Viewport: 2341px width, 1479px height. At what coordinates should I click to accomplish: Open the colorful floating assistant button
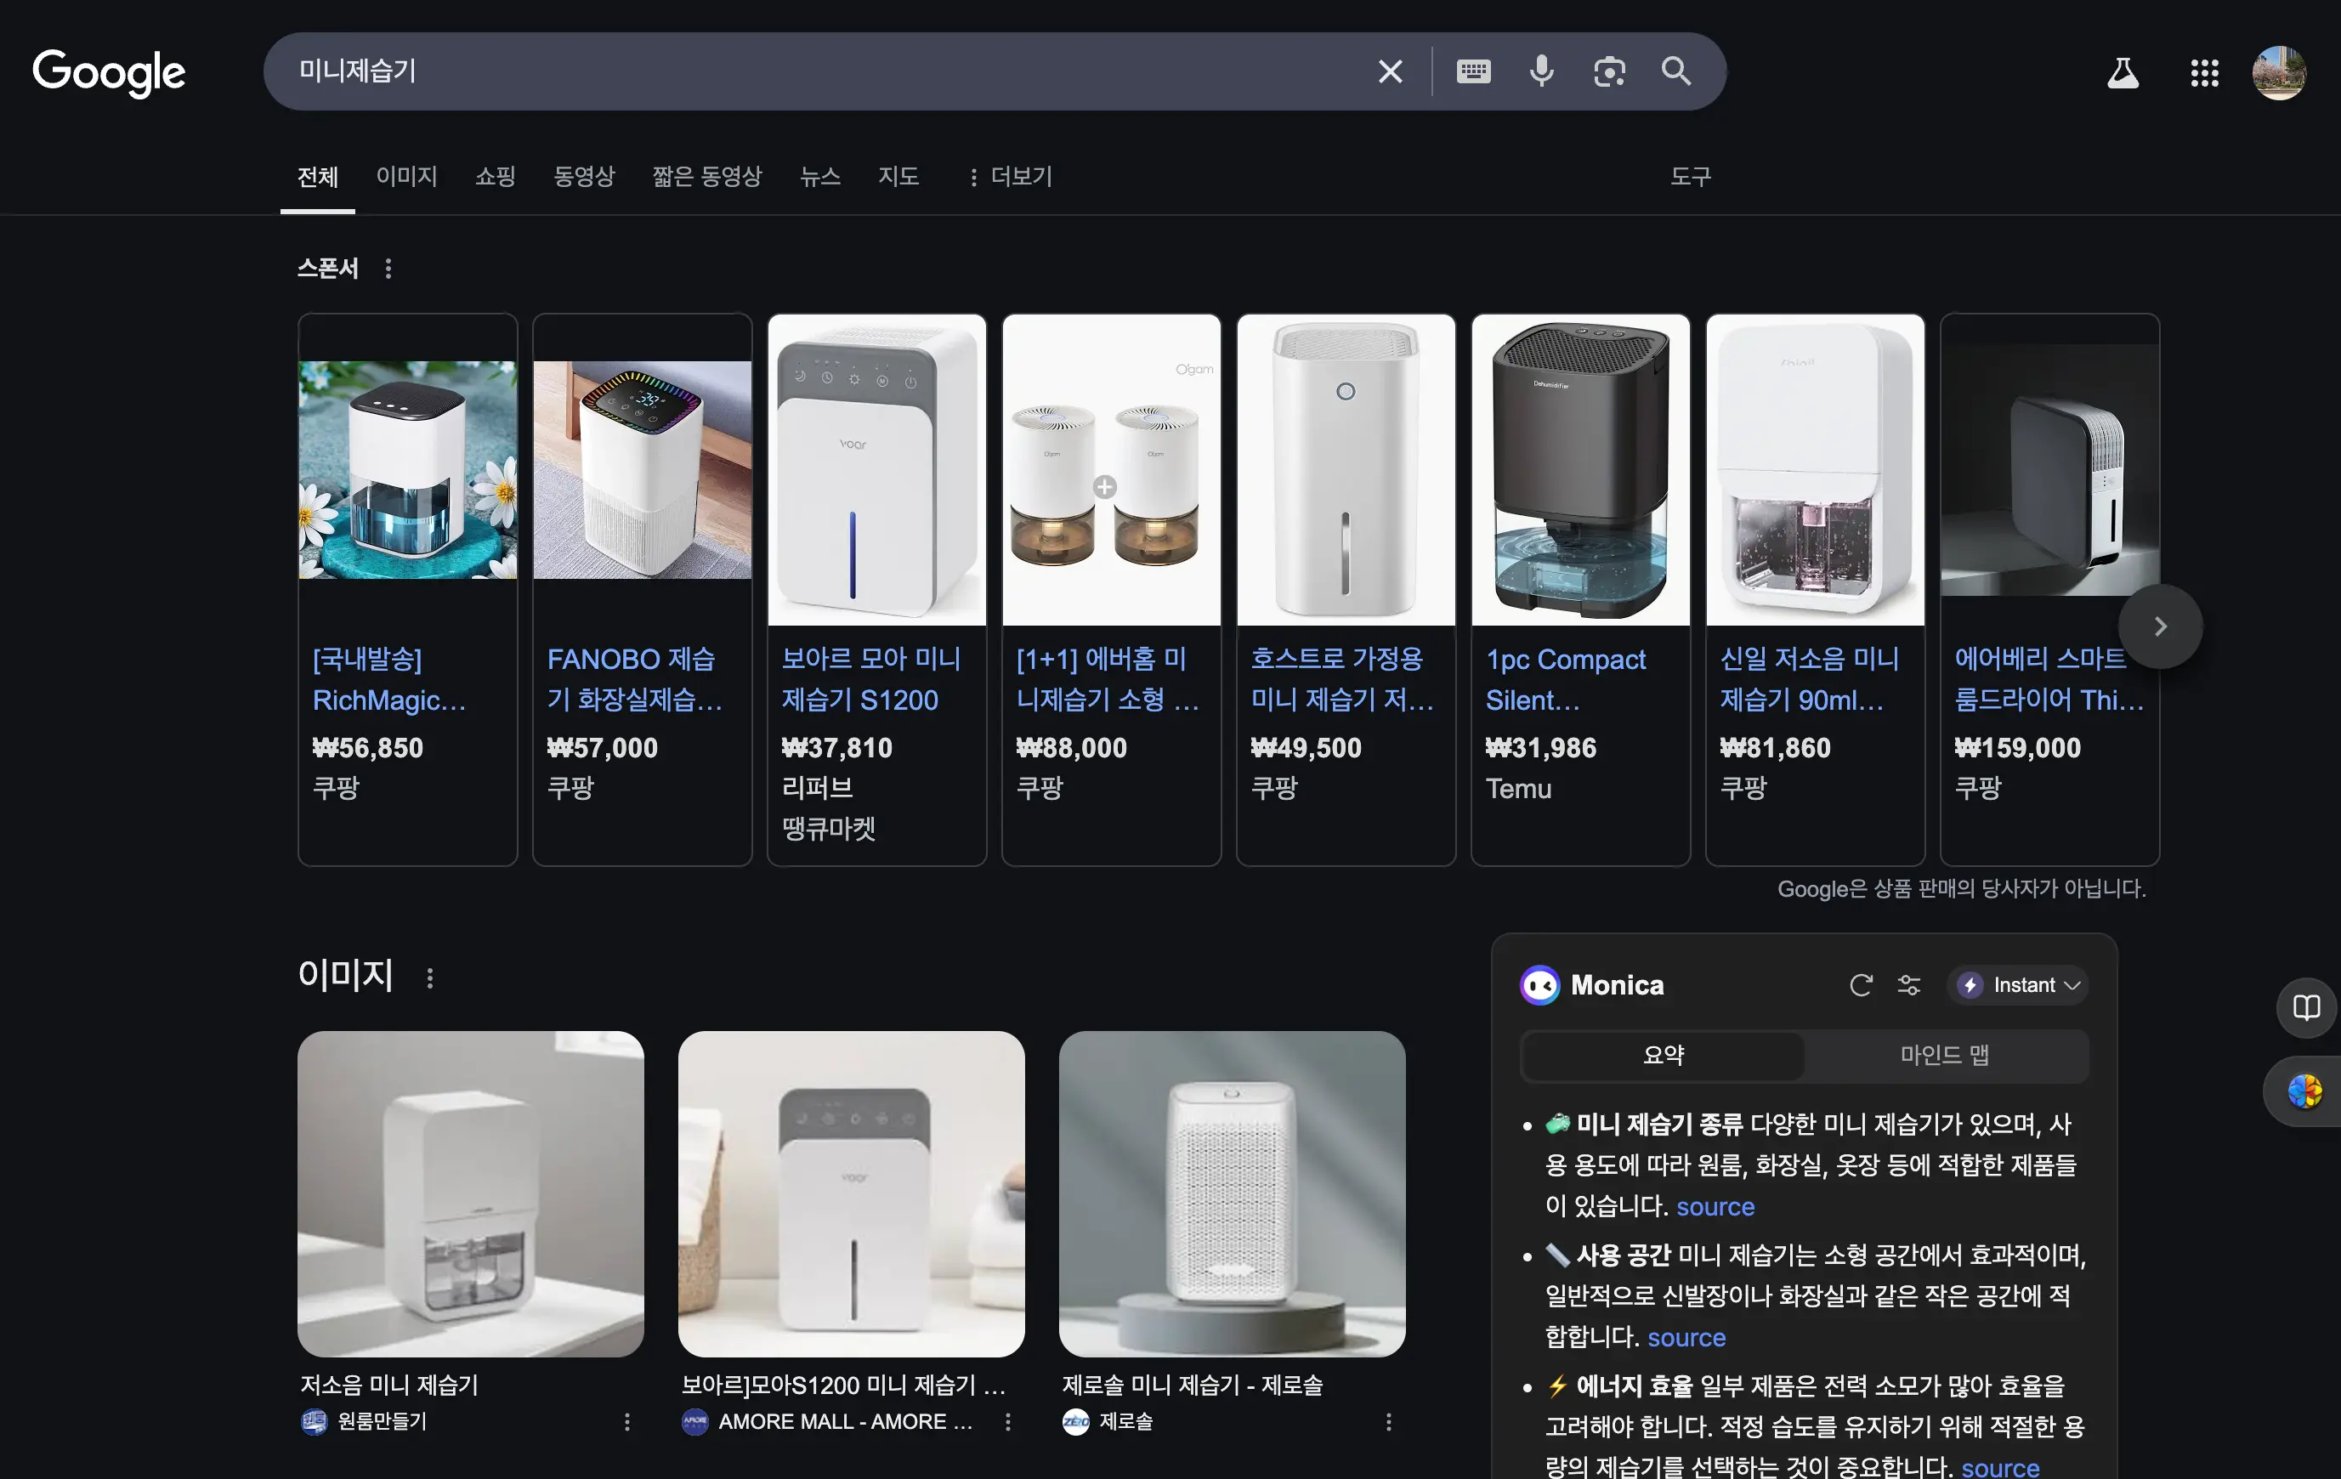(x=2304, y=1091)
